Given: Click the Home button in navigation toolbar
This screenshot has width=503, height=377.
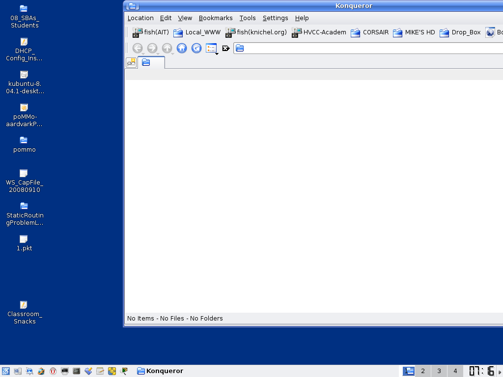Looking at the screenshot, I should coord(182,48).
